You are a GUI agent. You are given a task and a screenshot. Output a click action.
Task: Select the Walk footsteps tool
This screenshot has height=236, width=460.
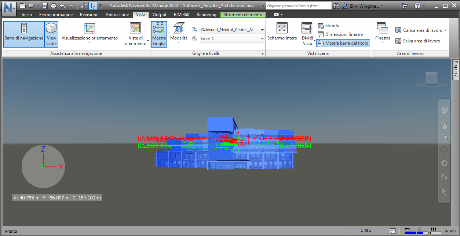(x=444, y=177)
